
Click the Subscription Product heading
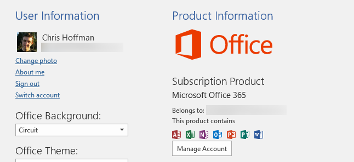point(218,82)
